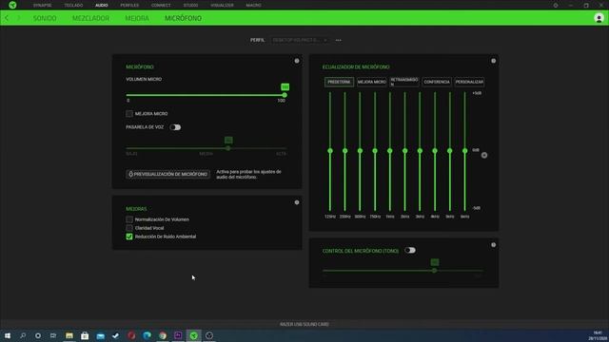609x342 pixels.
Task: Open the AUDIO top menu
Action: click(102, 6)
